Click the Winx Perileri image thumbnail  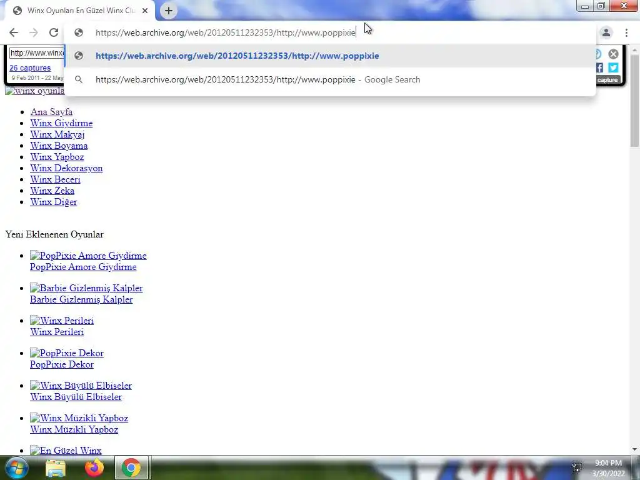(x=62, y=321)
